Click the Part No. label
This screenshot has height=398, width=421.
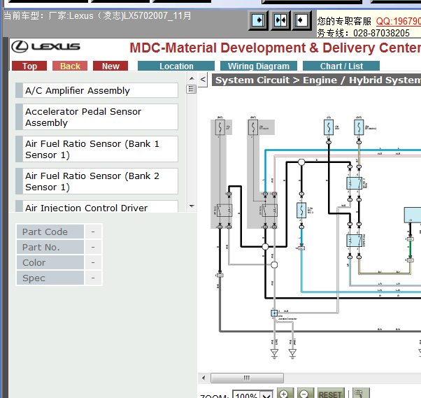(x=50, y=247)
